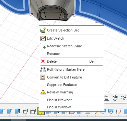Click the Edit Sketch pencil icon
The width and height of the screenshot is (127, 121).
click(x=43, y=38)
